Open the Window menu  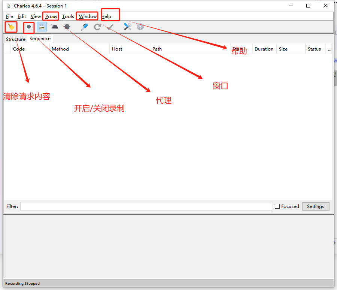88,16
